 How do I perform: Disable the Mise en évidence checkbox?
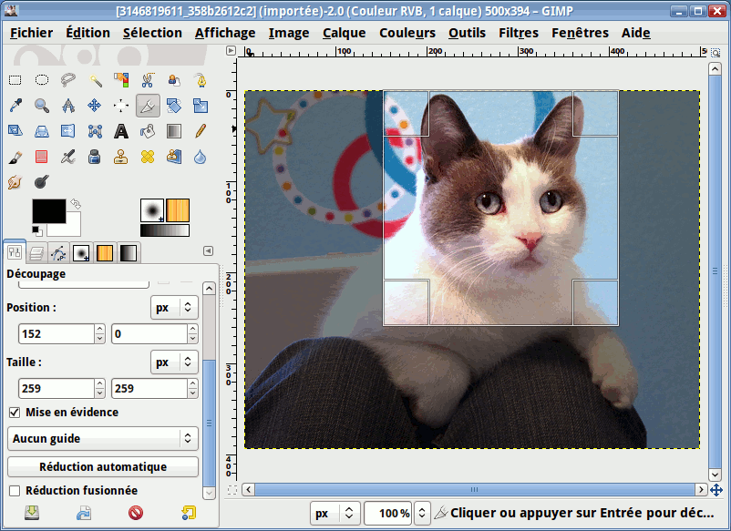pyautogui.click(x=15, y=413)
